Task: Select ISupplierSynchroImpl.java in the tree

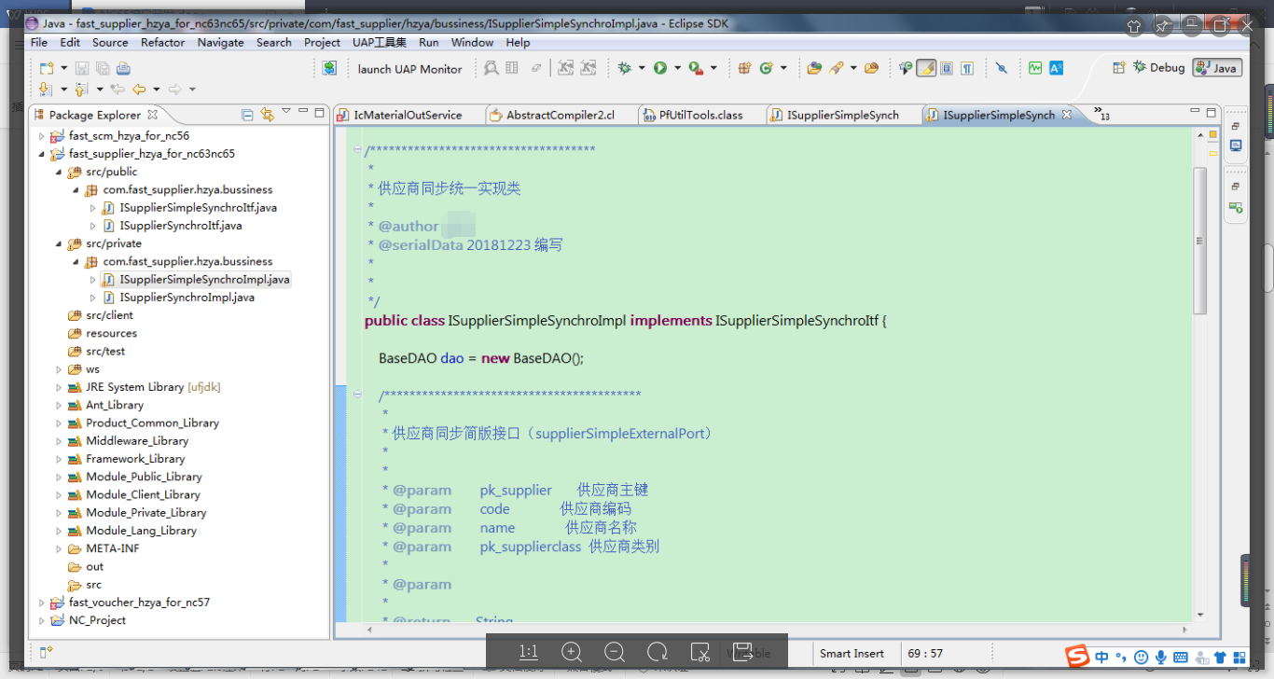Action: click(x=187, y=298)
